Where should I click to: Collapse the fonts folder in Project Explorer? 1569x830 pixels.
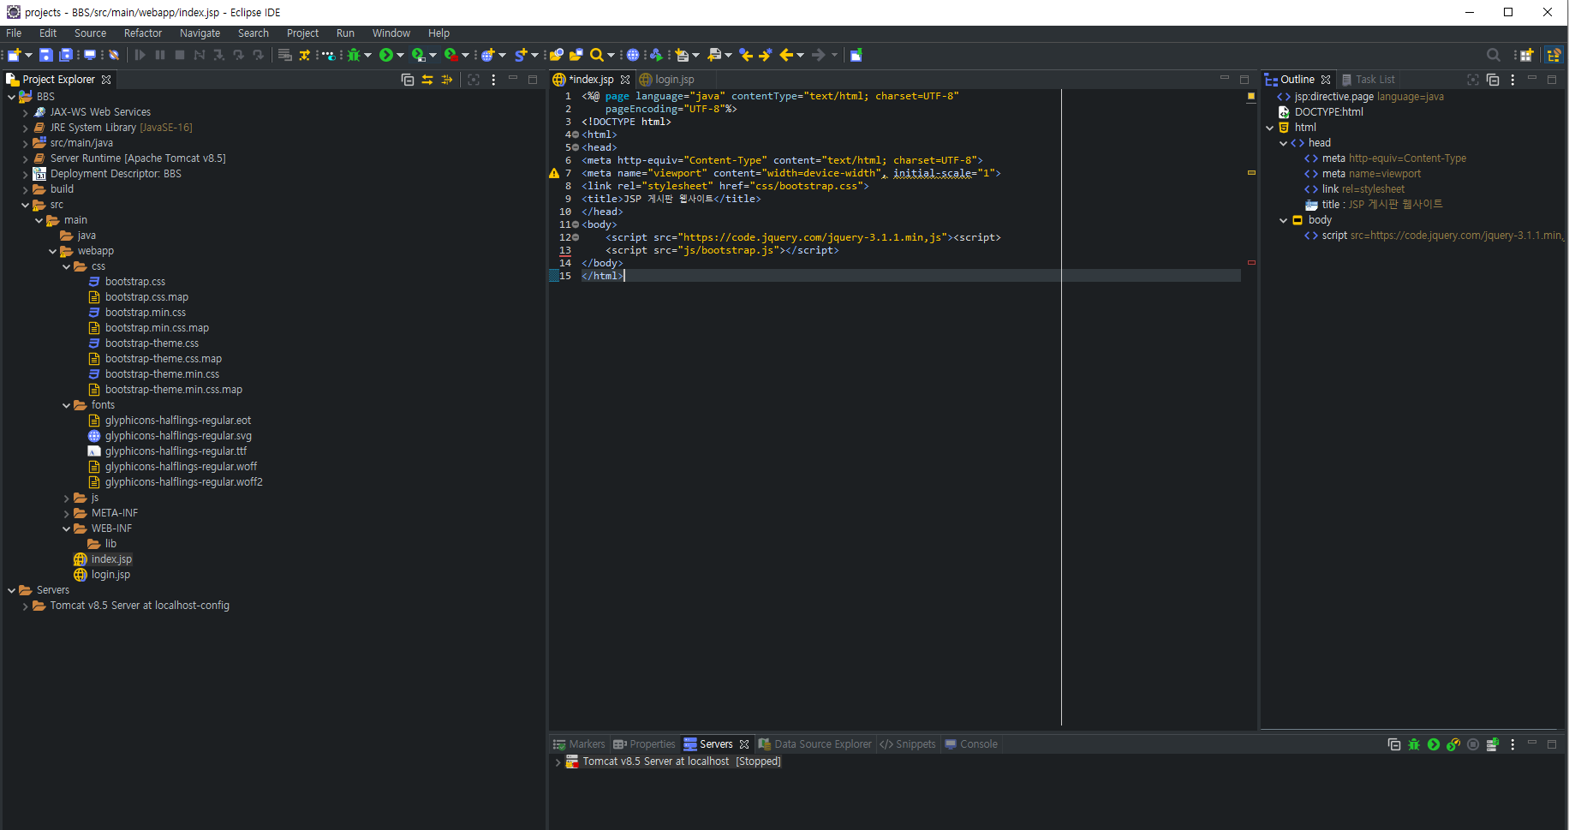coord(67,405)
